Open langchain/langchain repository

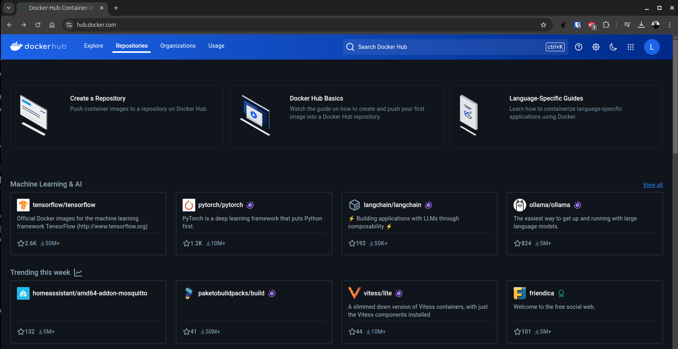pos(392,205)
